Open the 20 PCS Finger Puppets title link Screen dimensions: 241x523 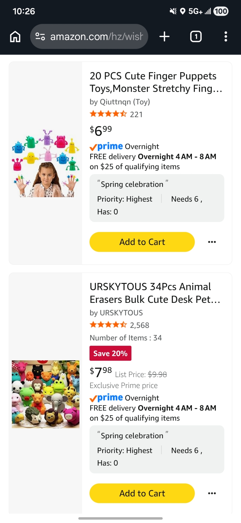click(x=156, y=82)
